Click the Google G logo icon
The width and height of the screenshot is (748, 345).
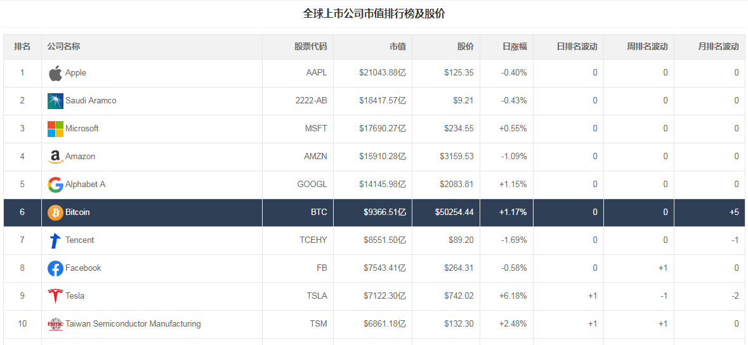[x=55, y=184]
